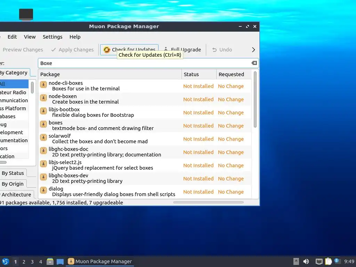The width and height of the screenshot is (356, 267).
Task: Click the package list horizontal scrollbar
Action: [208, 202]
